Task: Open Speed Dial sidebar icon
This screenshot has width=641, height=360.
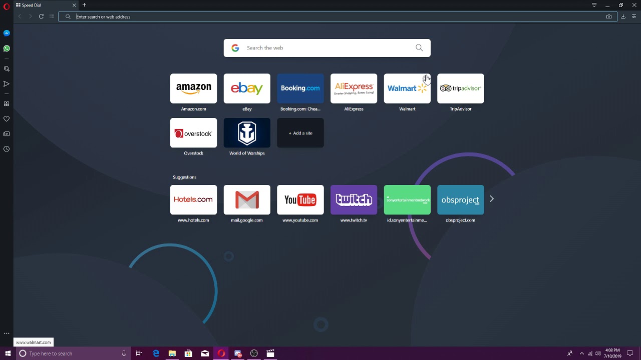Action: pos(7,104)
